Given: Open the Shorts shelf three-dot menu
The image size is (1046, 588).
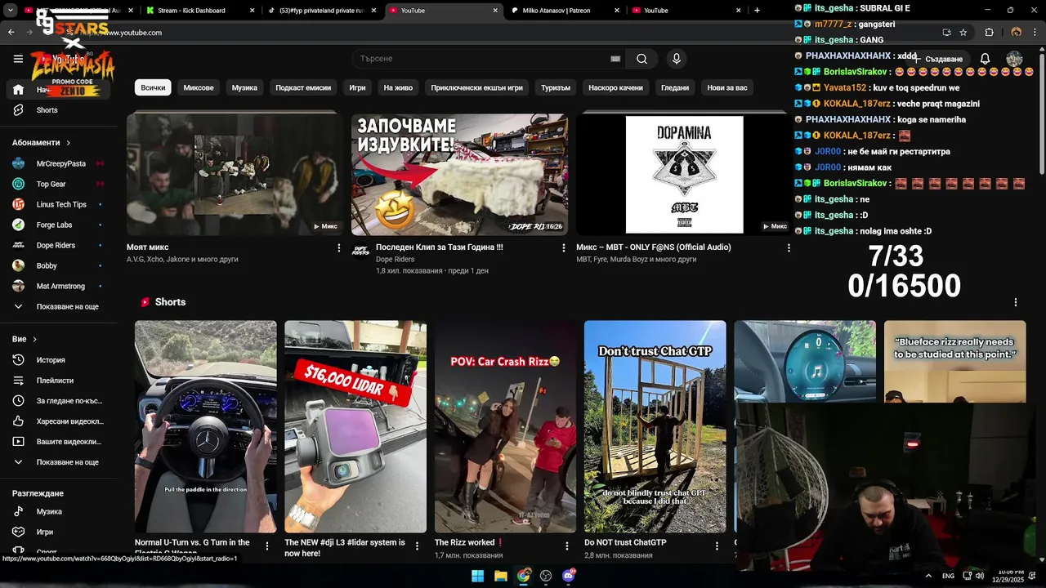Looking at the screenshot, I should tap(1016, 302).
